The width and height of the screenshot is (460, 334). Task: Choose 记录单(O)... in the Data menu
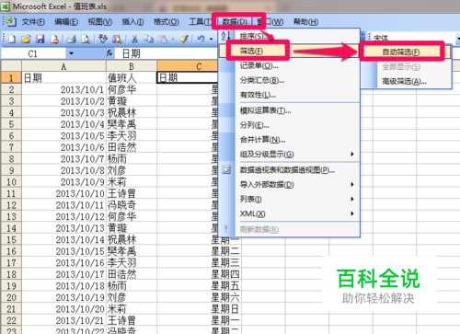(x=289, y=65)
